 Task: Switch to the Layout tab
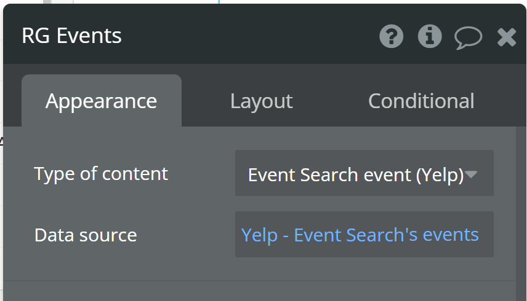261,101
